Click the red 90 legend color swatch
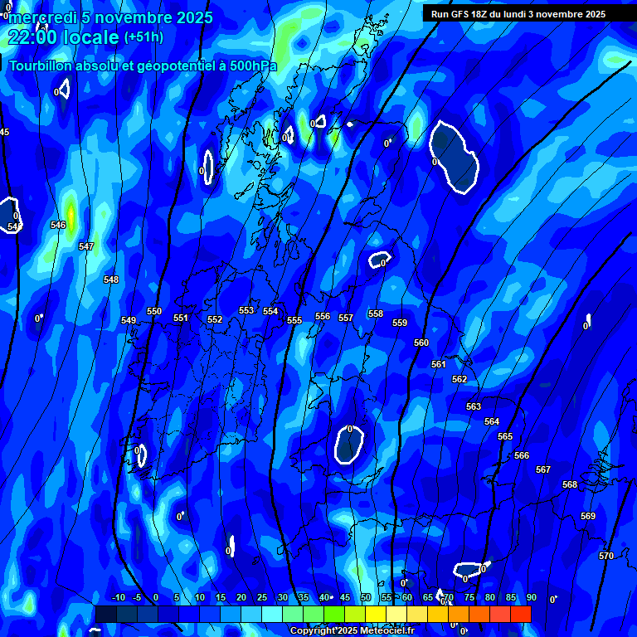 pos(521,614)
